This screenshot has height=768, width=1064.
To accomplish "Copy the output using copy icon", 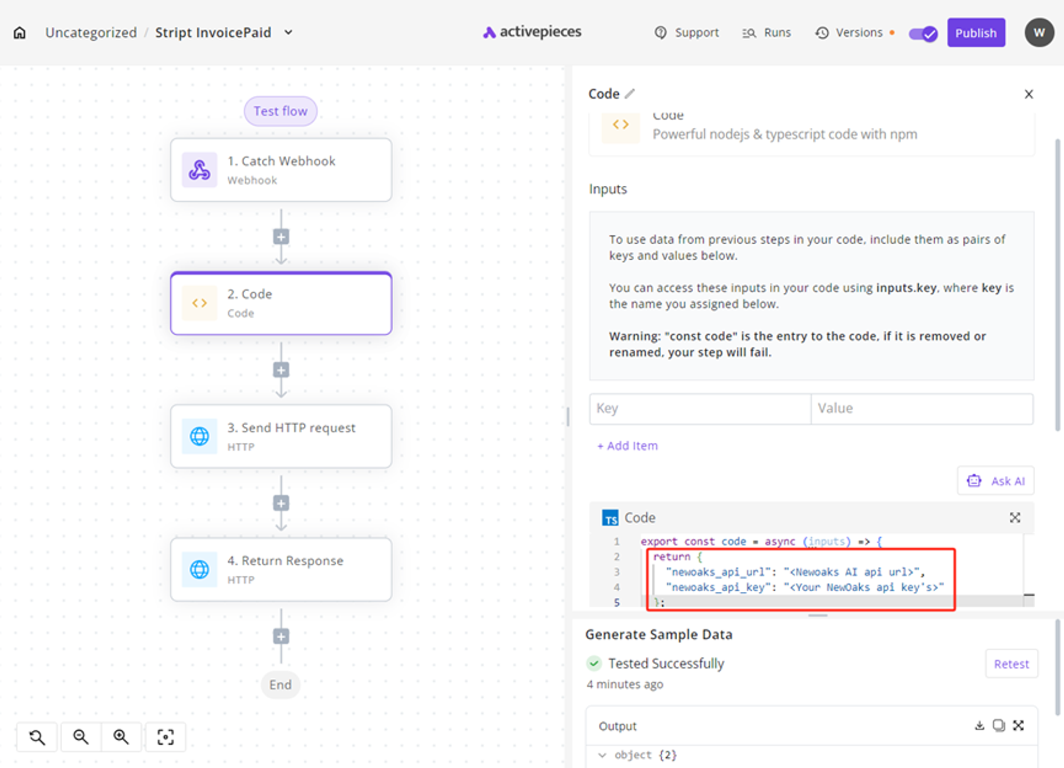I will pyautogui.click(x=999, y=726).
